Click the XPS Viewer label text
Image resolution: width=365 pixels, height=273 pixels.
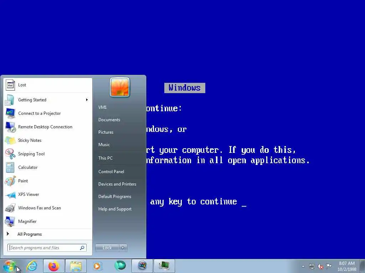tap(29, 194)
